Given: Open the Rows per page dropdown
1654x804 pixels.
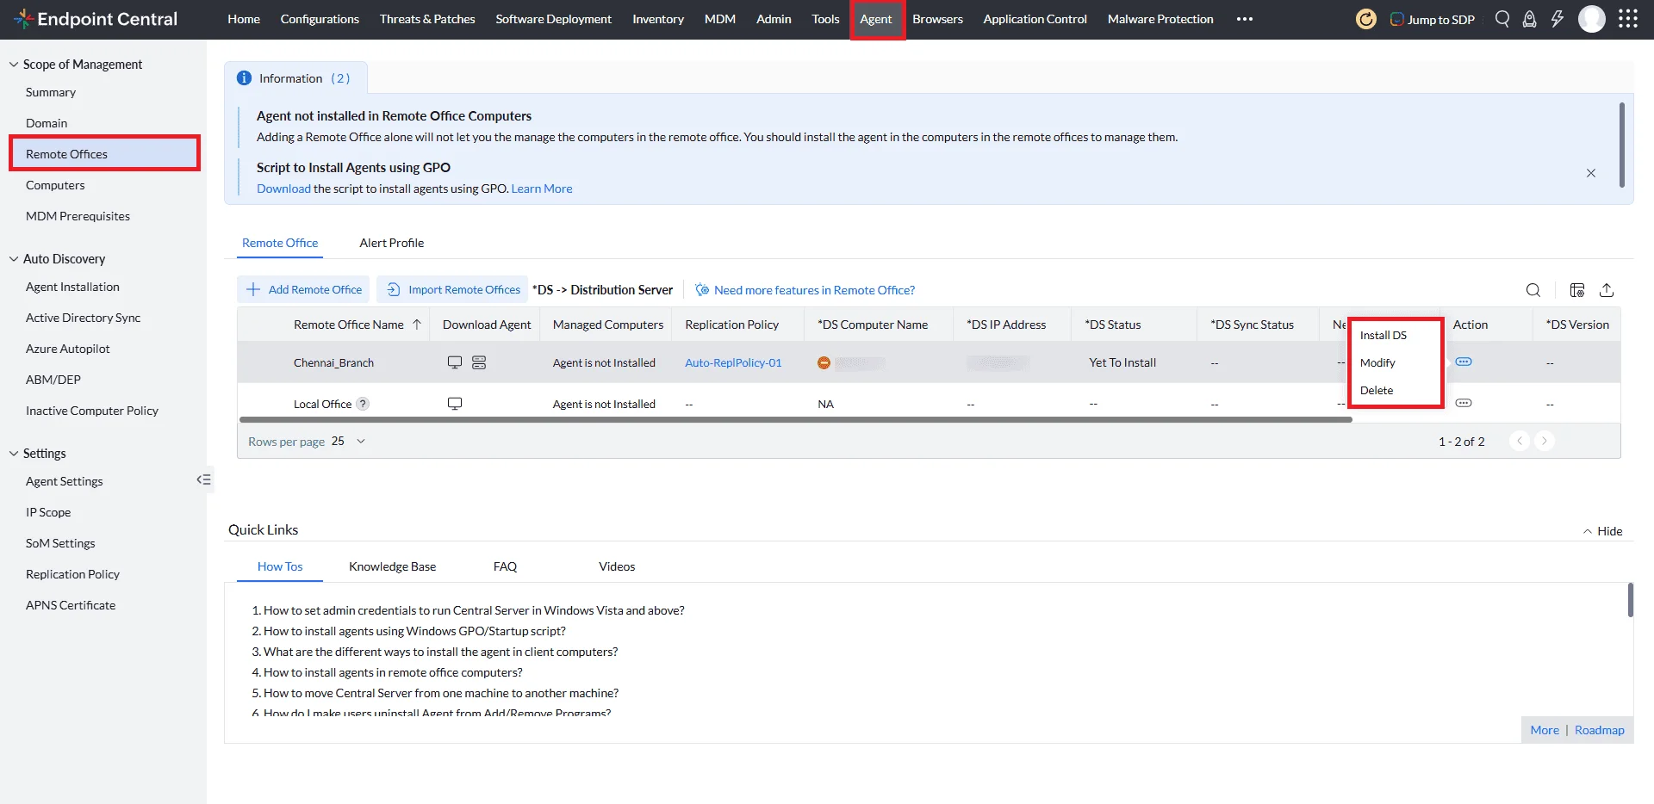Looking at the screenshot, I should click(x=349, y=441).
